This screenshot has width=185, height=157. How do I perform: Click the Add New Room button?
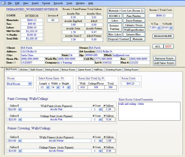pos(164,63)
